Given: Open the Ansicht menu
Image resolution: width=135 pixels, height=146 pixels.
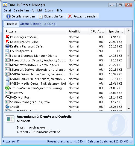Looking at the screenshot, I should tap(37, 10).
